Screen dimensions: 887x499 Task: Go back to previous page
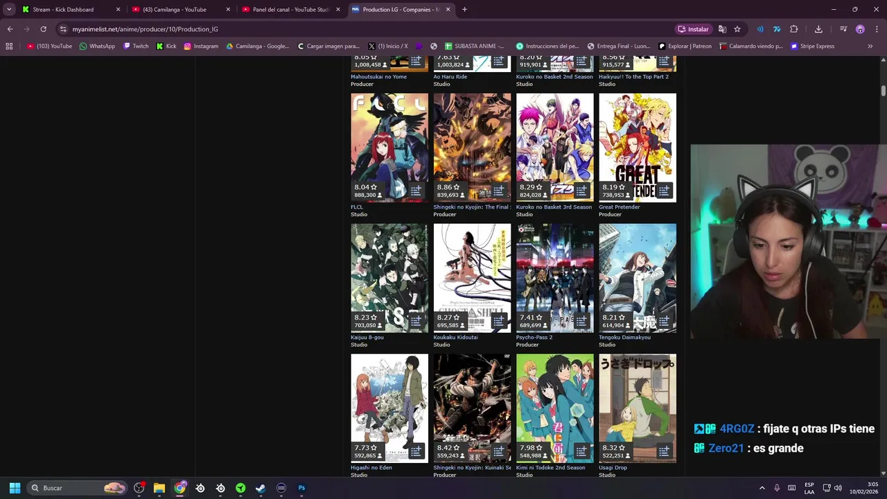[x=10, y=29]
